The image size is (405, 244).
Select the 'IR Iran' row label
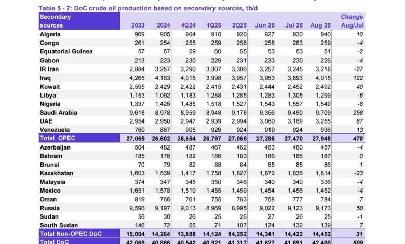point(51,69)
